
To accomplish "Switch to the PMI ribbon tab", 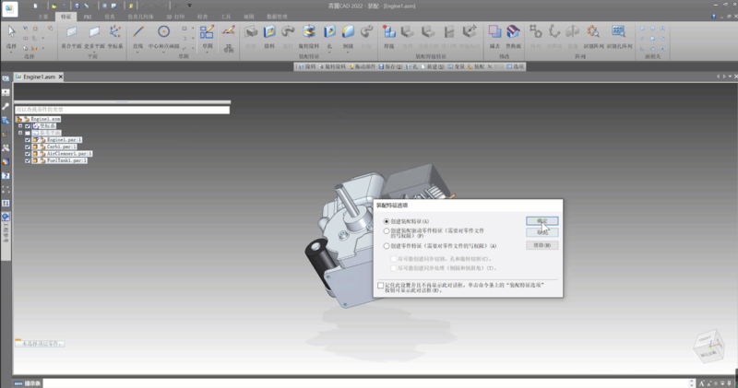I will (x=88, y=17).
